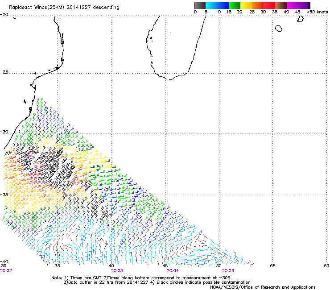Click the 45 longitude axis label
The height and width of the screenshot is (290, 330).
165,266
